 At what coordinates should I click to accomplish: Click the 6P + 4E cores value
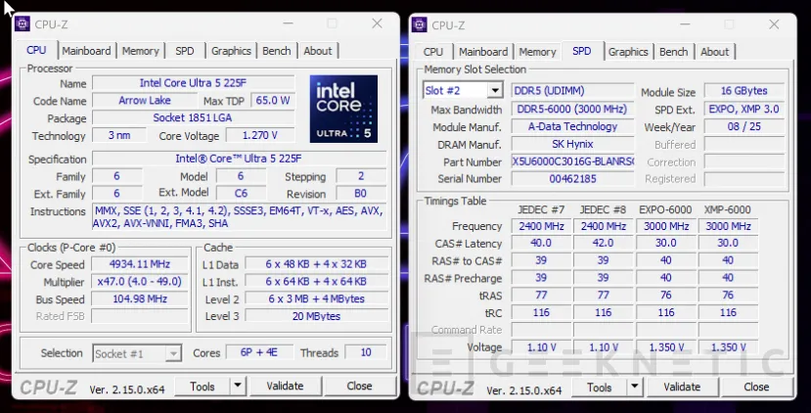pyautogui.click(x=259, y=352)
